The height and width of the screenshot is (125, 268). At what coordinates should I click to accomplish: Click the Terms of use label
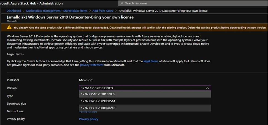point(15,111)
